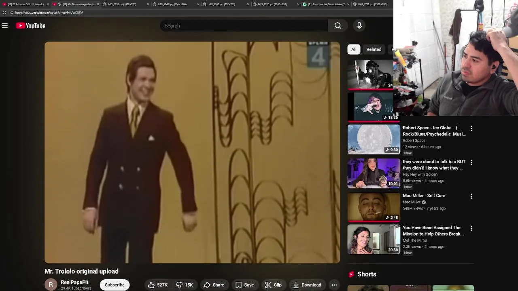Screen dimensions: 518x291
Task: Switch to '25 Minutes Of Chill Kendrick' browser tab
Action: coord(25,4)
